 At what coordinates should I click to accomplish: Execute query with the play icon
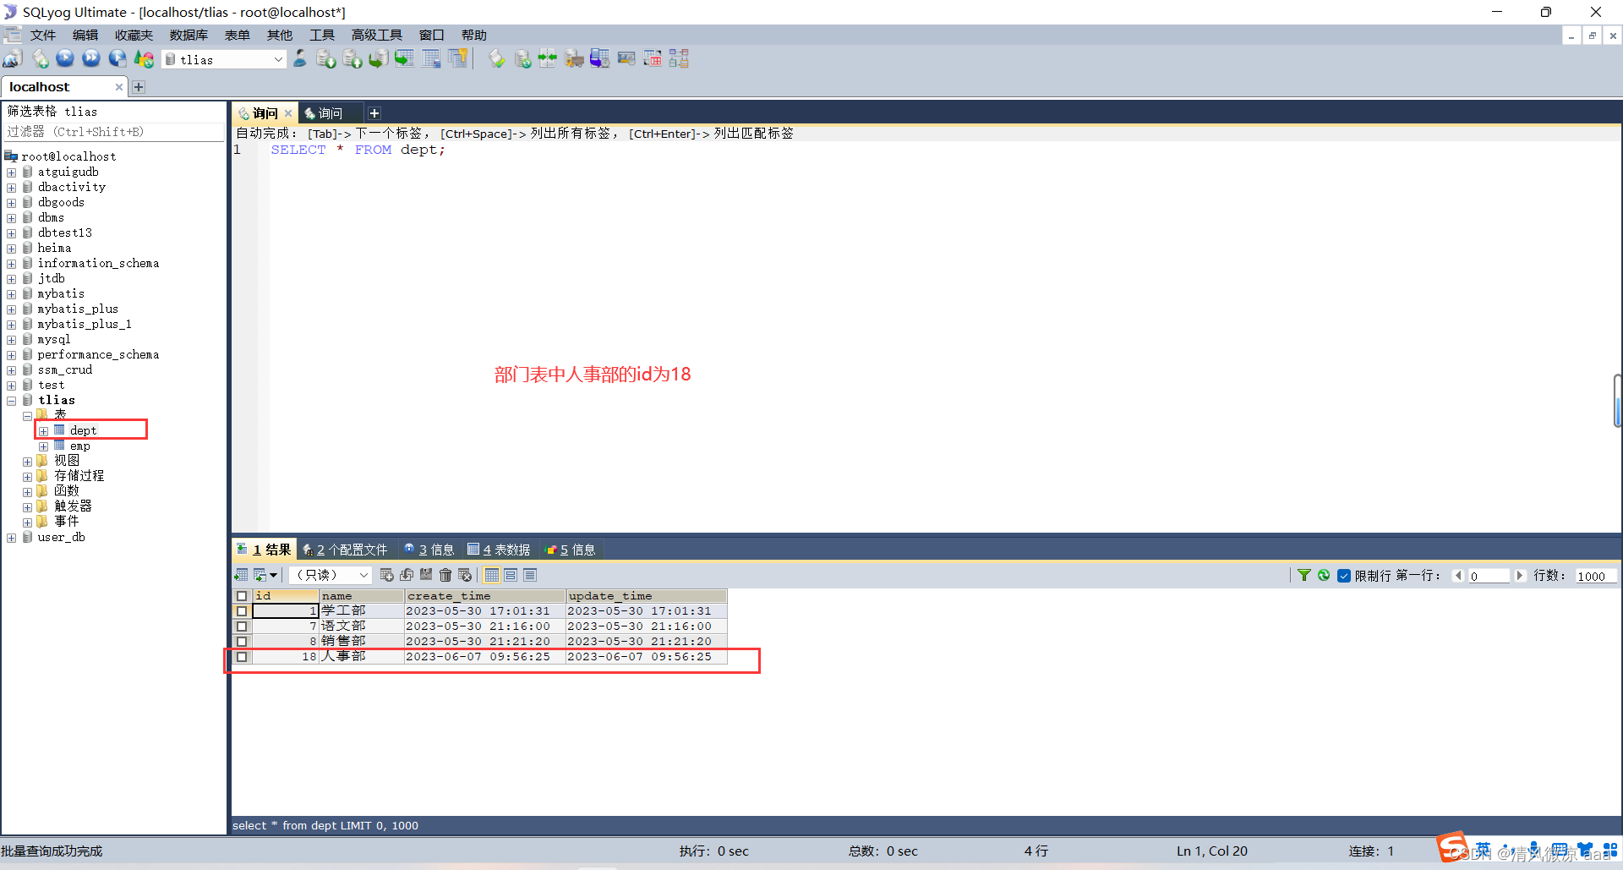[65, 59]
